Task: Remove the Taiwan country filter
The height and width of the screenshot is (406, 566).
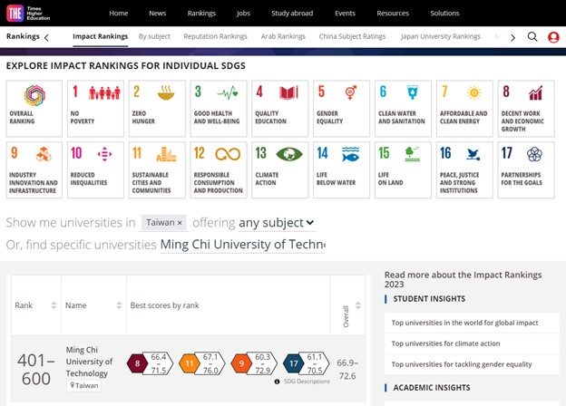Action: [180, 223]
